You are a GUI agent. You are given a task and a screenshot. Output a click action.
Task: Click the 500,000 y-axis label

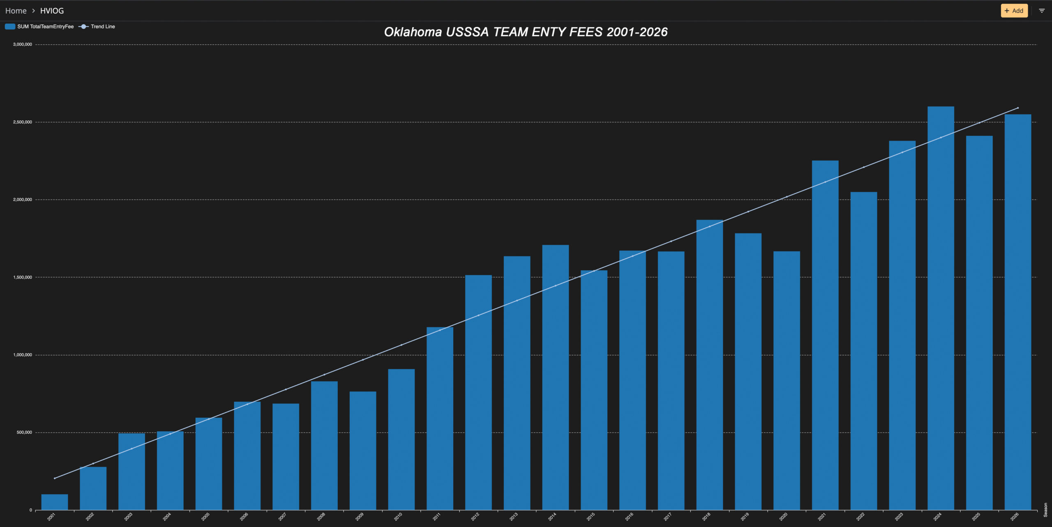[x=24, y=432]
